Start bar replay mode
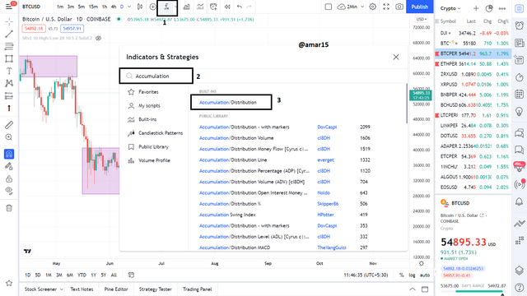The height and width of the screenshot is (296, 527). [x=227, y=7]
